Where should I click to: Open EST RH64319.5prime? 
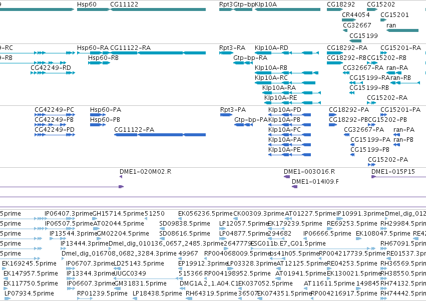click(211, 294)
